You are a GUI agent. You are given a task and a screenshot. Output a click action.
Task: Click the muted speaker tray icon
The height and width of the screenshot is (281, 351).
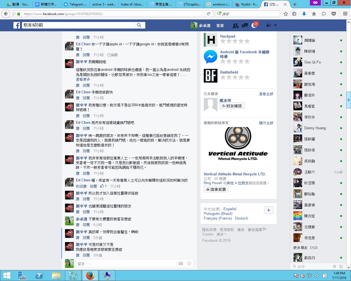(x=303, y=276)
